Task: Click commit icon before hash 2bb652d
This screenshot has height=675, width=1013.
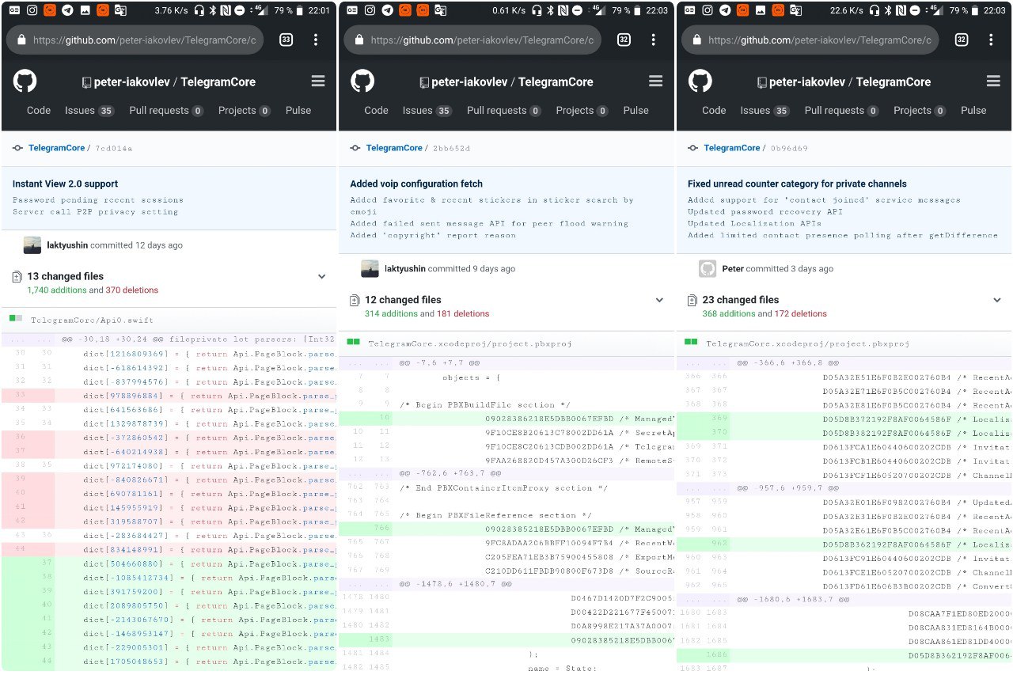Action: (x=355, y=148)
